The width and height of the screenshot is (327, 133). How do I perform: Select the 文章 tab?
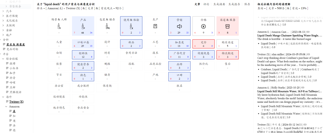click(197, 5)
